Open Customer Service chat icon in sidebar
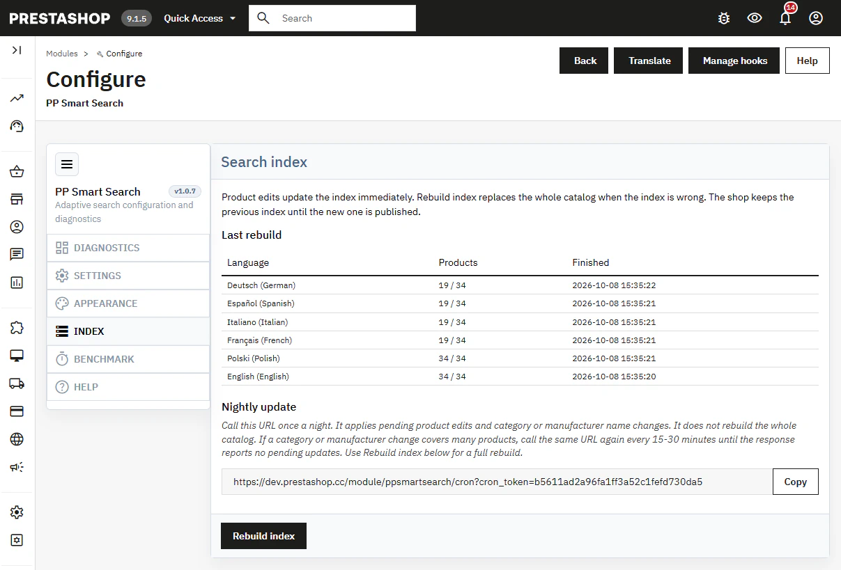Image resolution: width=841 pixels, height=570 pixels. tap(17, 255)
